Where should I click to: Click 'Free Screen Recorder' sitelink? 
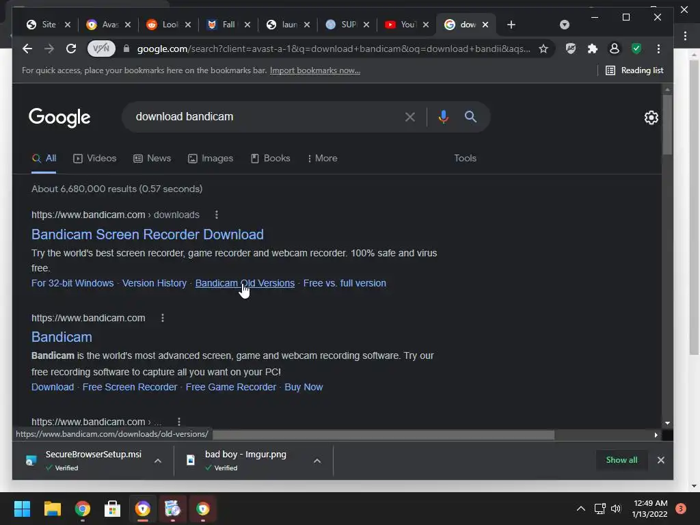pyautogui.click(x=130, y=387)
